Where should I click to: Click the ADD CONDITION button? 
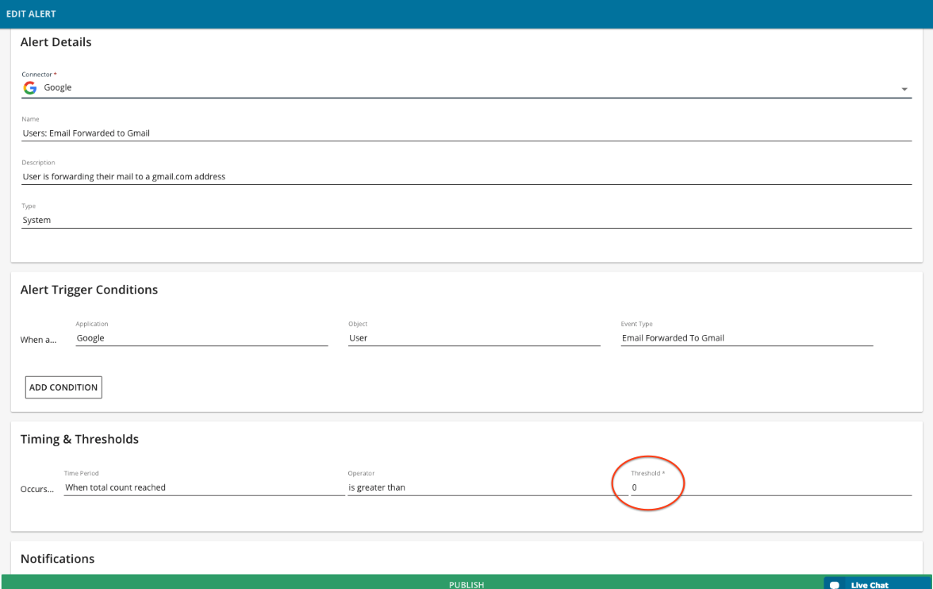coord(63,387)
